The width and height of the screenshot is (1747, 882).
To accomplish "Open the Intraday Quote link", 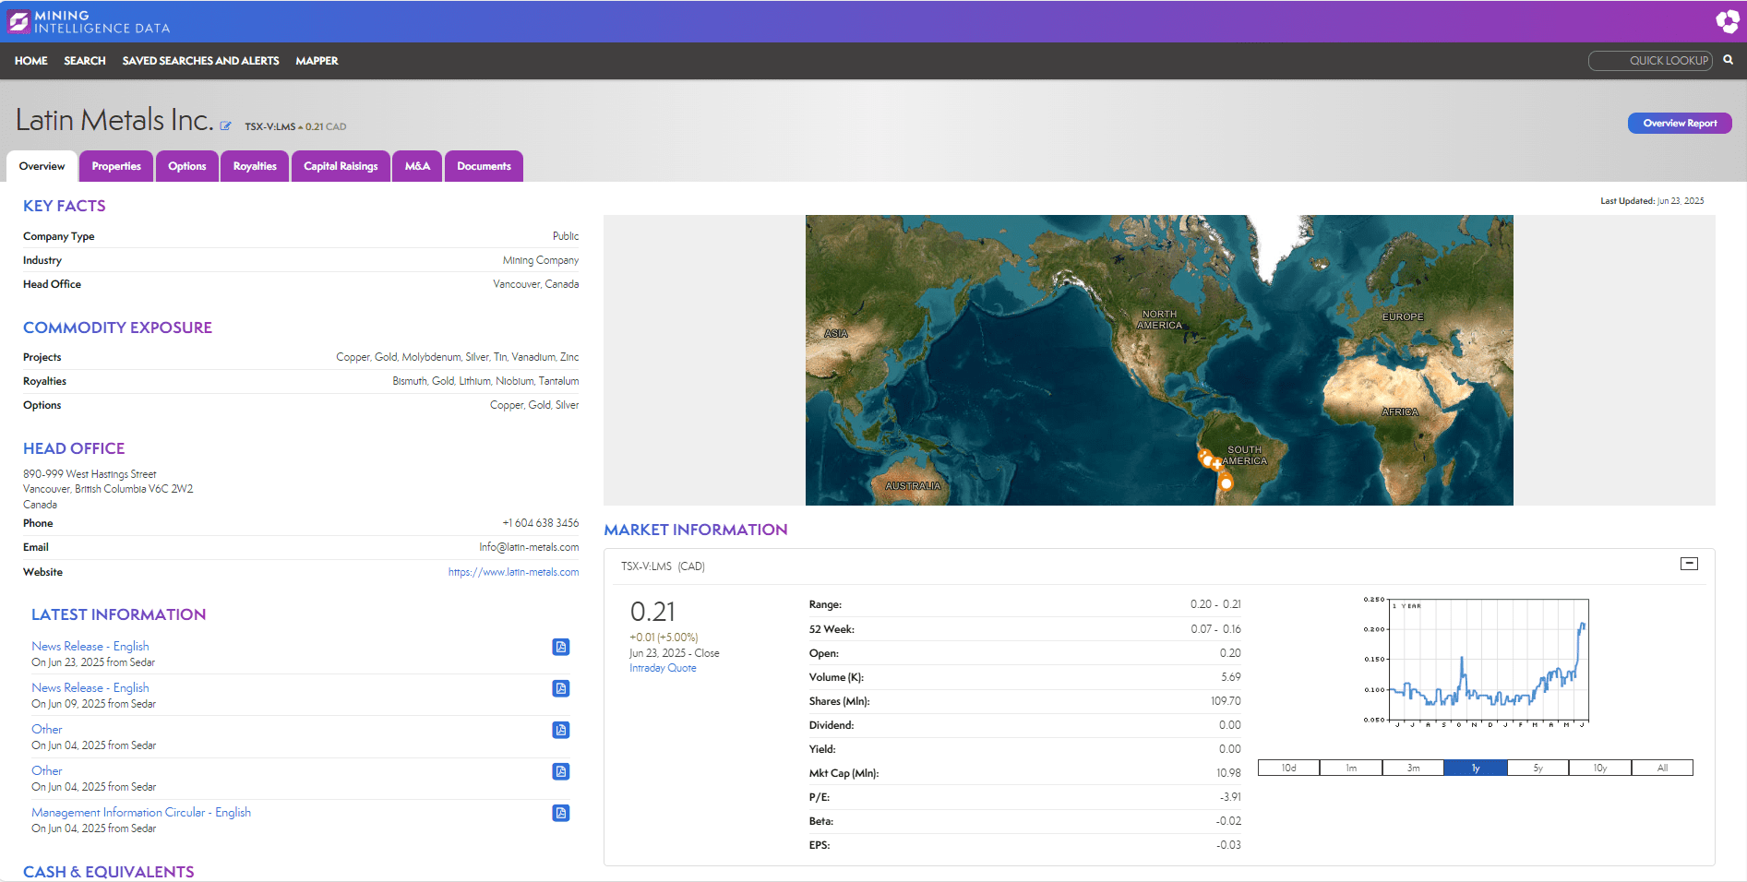I will (663, 668).
